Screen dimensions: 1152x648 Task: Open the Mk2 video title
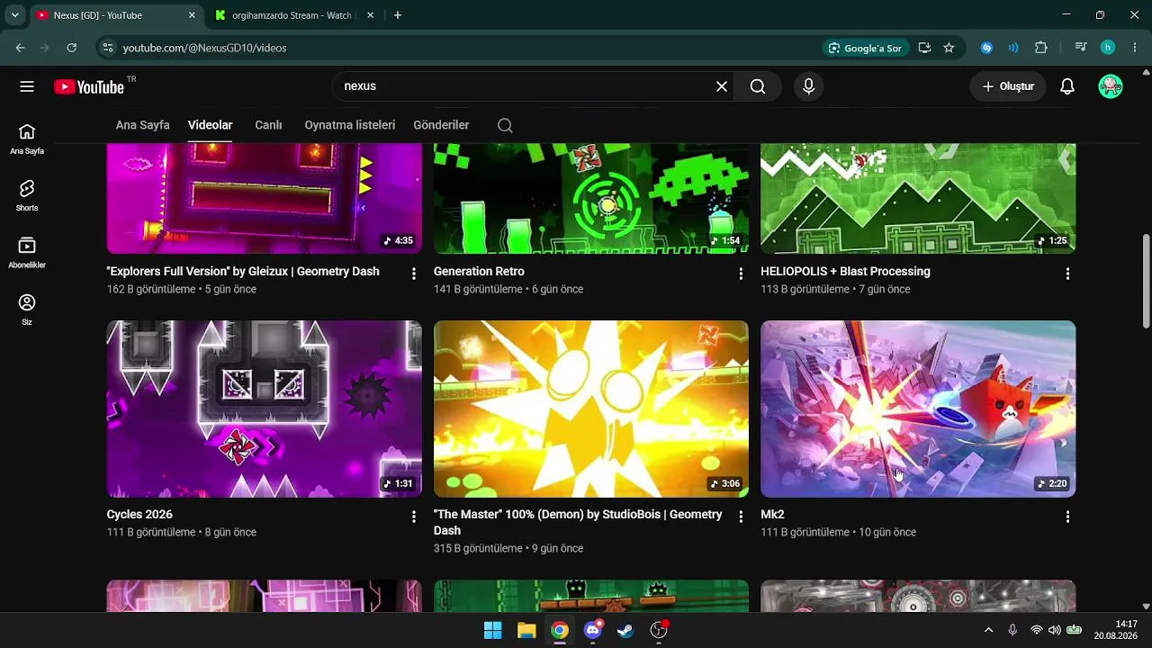tap(772, 515)
